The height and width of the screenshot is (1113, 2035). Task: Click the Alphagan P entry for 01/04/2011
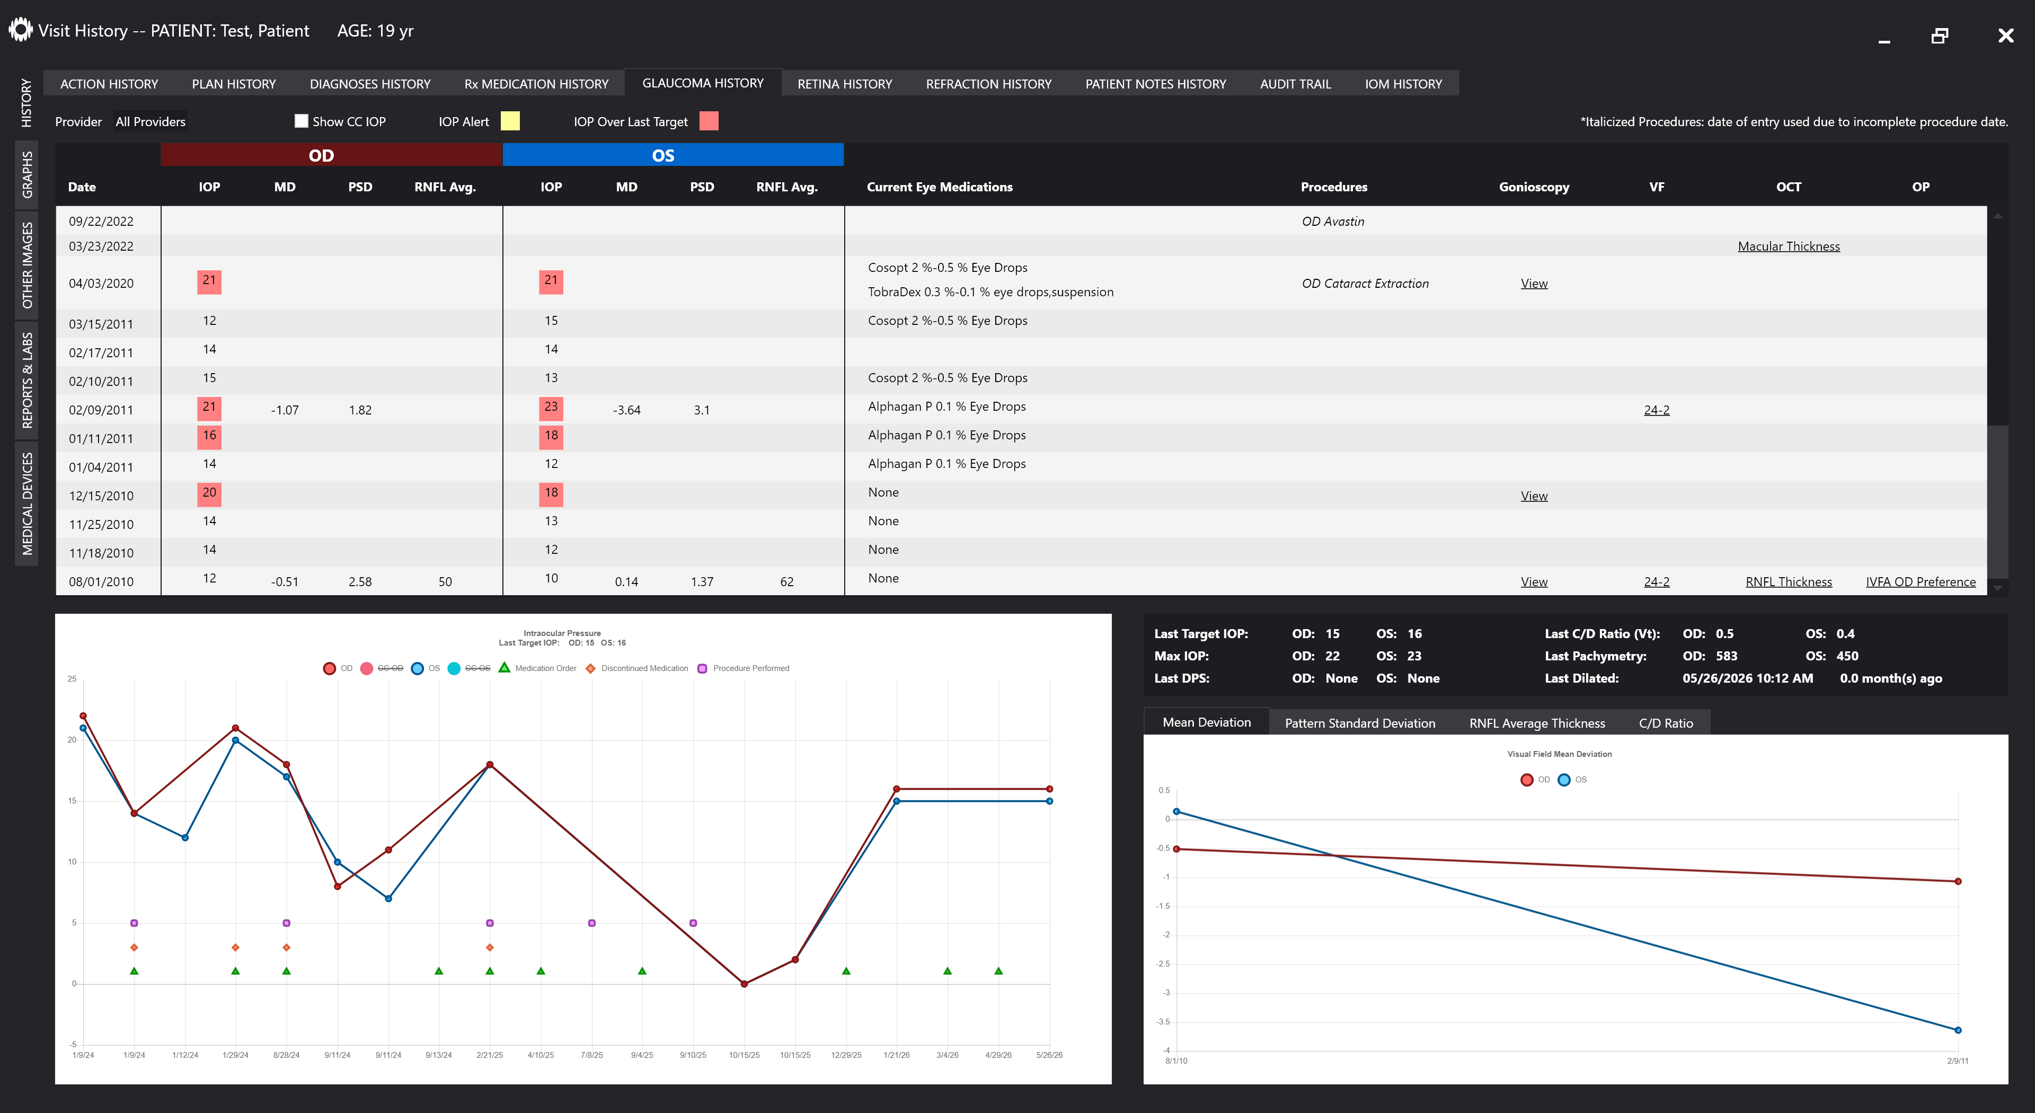click(x=946, y=464)
